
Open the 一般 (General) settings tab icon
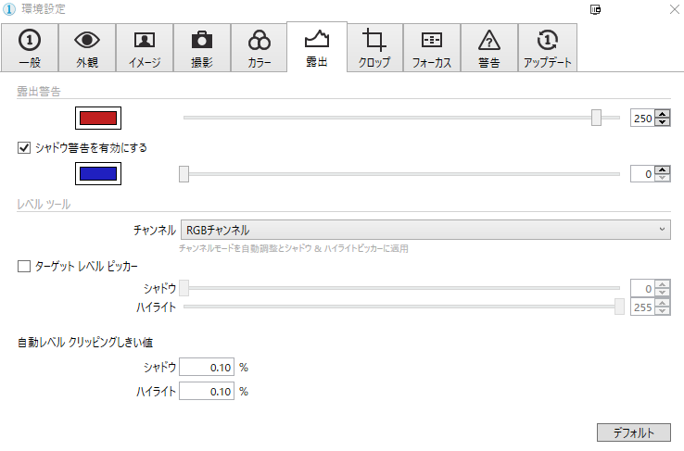point(29,41)
